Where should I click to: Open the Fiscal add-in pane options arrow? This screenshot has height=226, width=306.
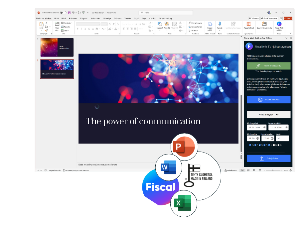[287, 38]
